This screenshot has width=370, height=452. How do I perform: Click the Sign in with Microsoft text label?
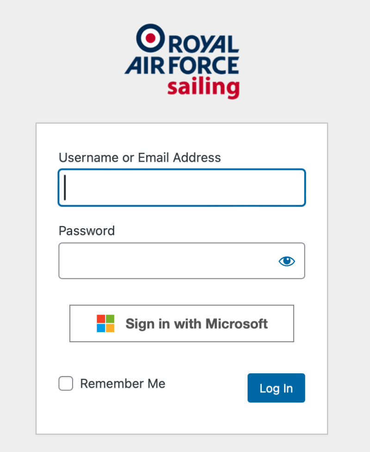point(196,323)
